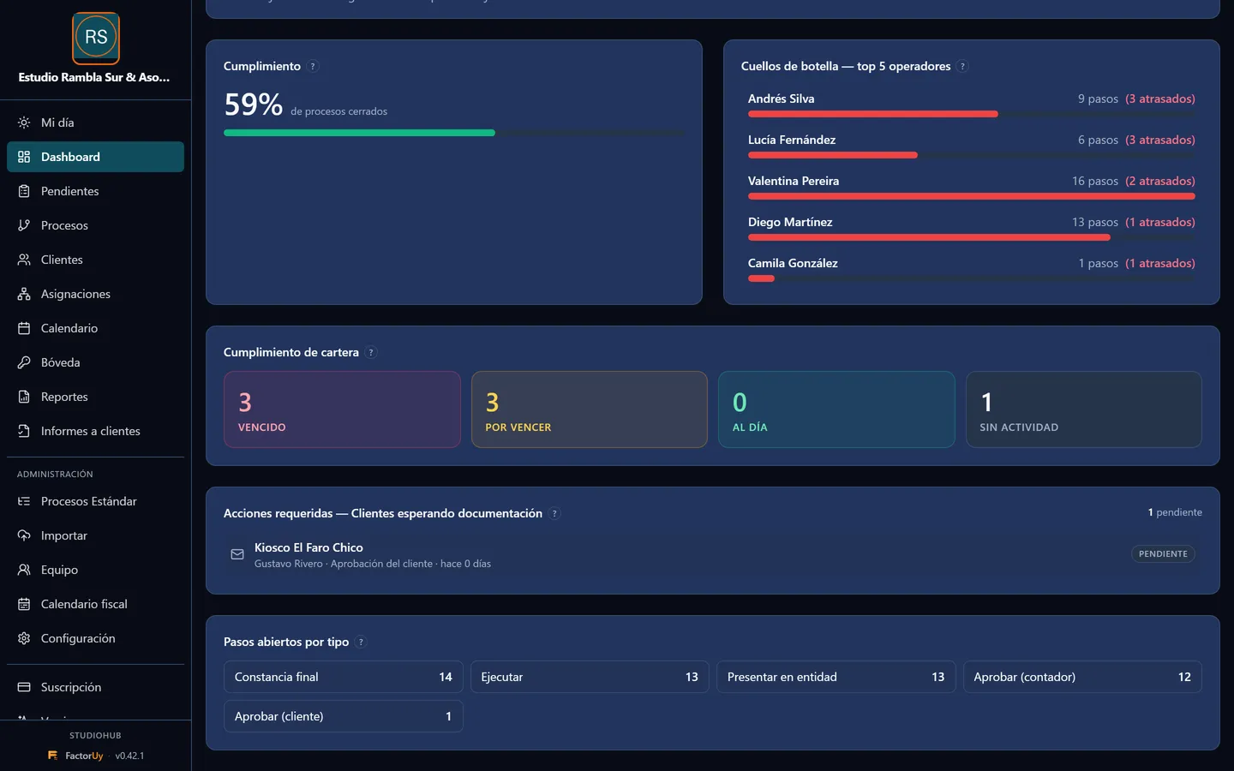Click the Procesos branch icon
This screenshot has width=1234, height=771.
coord(24,225)
